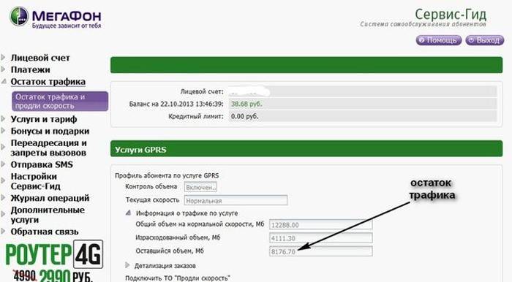The width and height of the screenshot is (512, 282).
Task: Select Остаток трафика и продли скорость submenu
Action: (60, 101)
